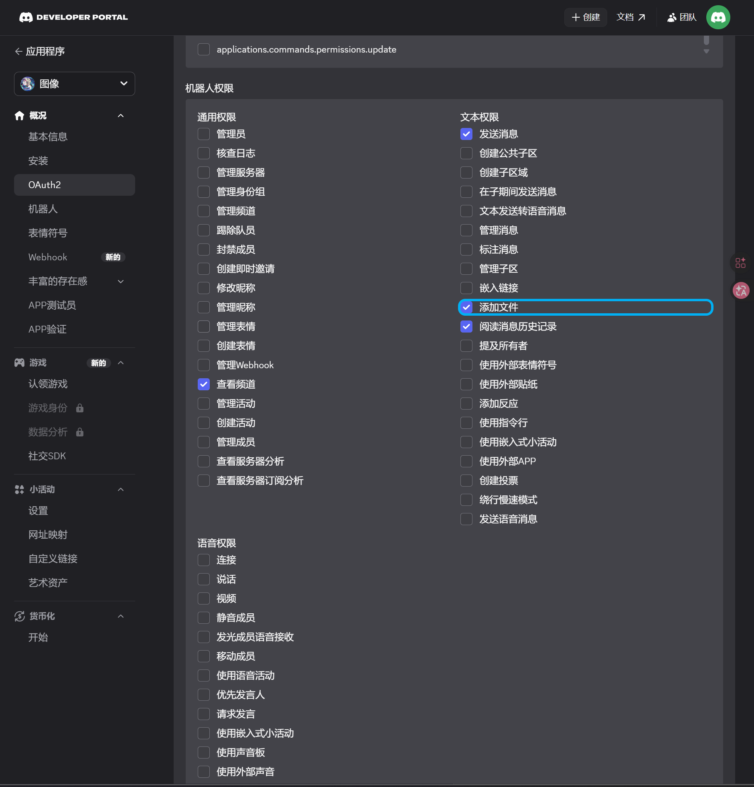Open 艺术资产 in the sidebar
Screen dimensions: 754x787
75,583
